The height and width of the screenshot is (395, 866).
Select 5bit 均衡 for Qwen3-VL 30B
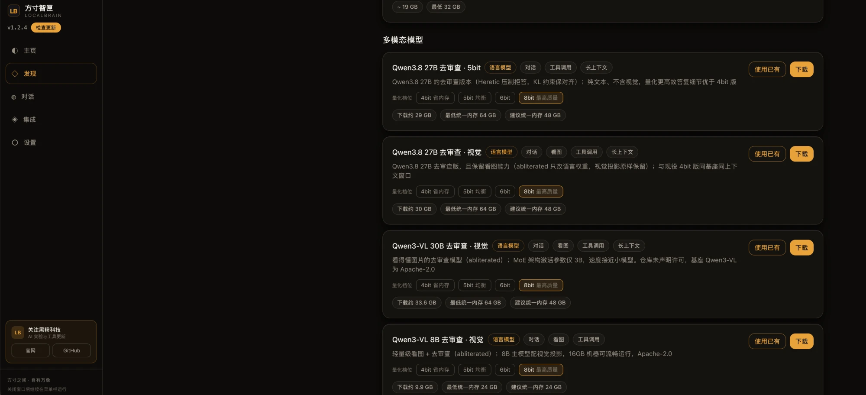(x=475, y=285)
